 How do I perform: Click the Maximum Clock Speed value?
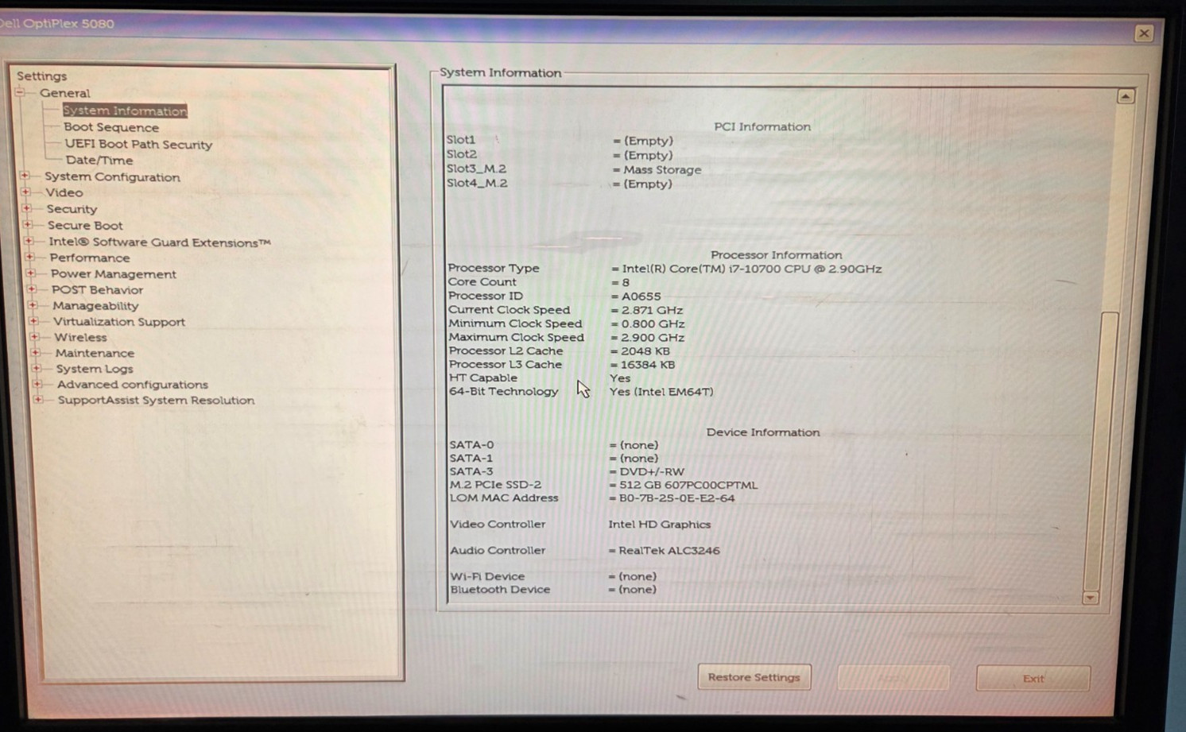pyautogui.click(x=653, y=338)
